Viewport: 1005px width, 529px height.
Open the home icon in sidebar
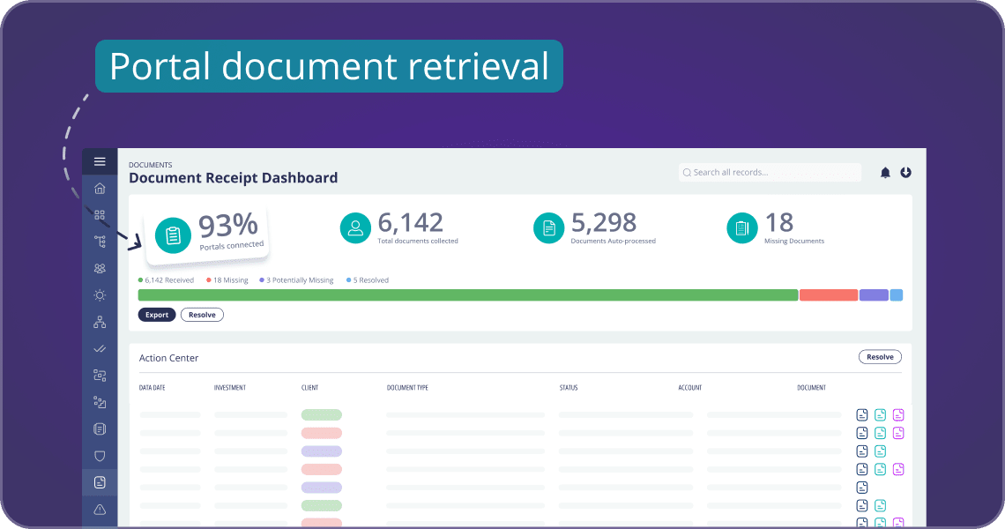pos(100,188)
